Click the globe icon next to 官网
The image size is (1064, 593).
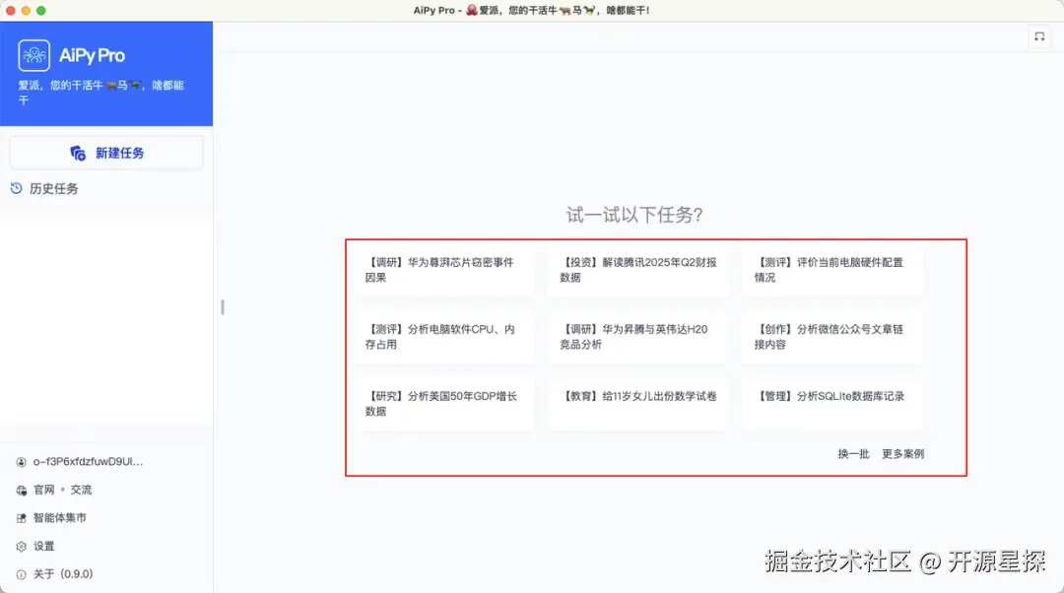pos(21,489)
